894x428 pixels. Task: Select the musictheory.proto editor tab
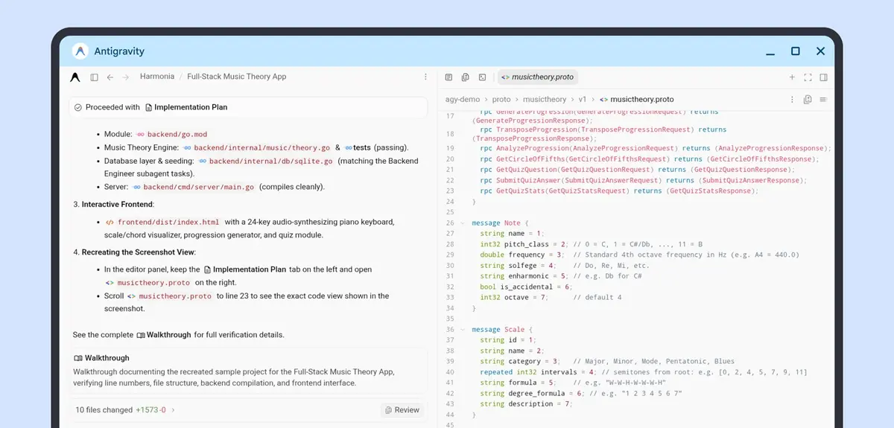click(x=536, y=77)
